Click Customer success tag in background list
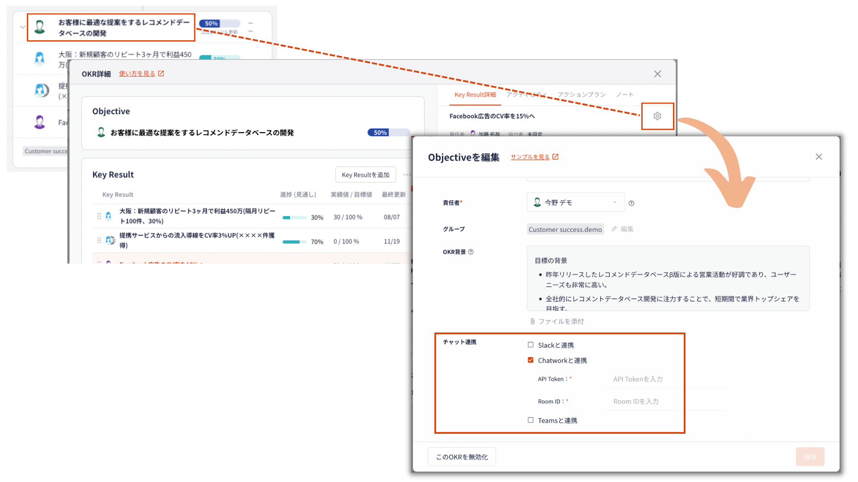This screenshot has height=482, width=858. 46,151
